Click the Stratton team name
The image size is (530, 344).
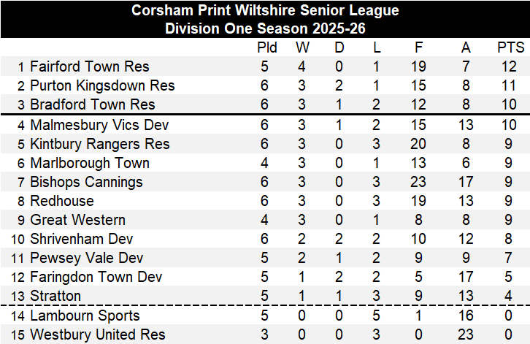click(x=55, y=296)
